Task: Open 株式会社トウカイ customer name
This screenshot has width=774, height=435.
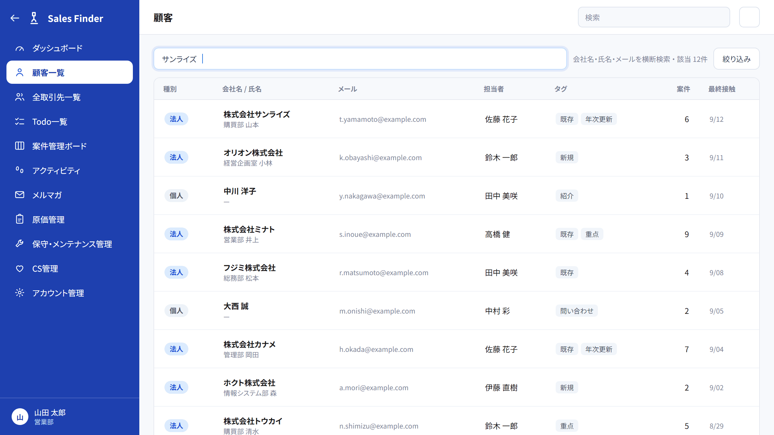Action: pos(253,421)
